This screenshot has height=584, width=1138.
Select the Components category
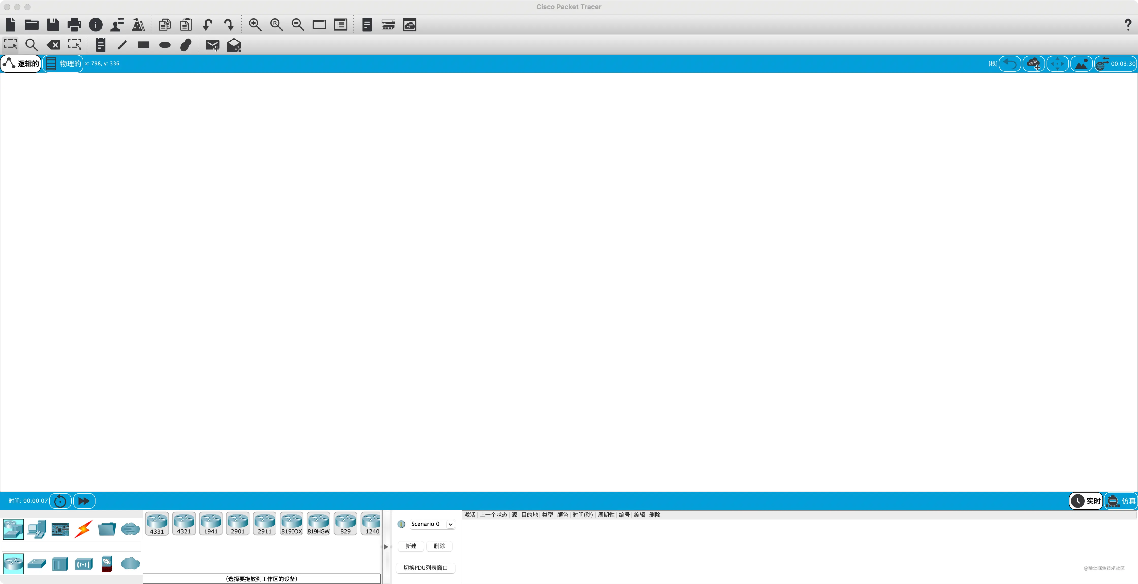point(60,529)
